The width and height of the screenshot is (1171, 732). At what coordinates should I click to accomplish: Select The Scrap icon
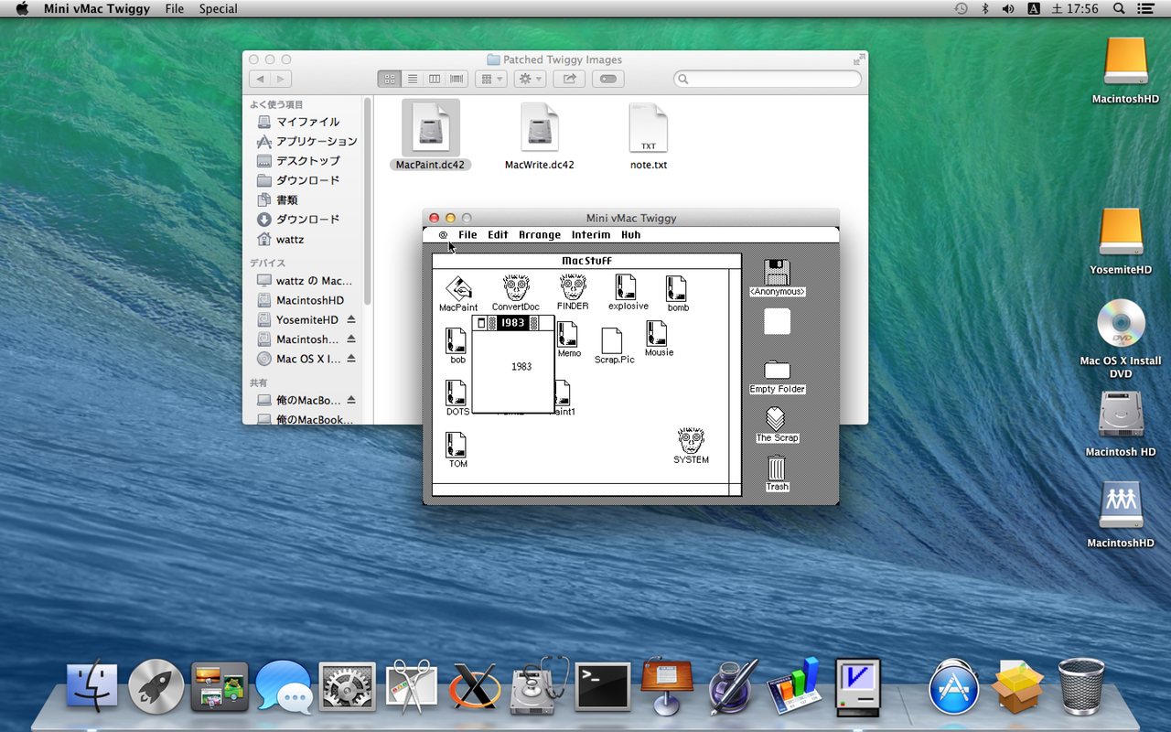point(776,420)
